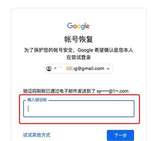The image size is (157, 141).
Task: Click the 希望确认是您本人 text
Action: (114, 50)
